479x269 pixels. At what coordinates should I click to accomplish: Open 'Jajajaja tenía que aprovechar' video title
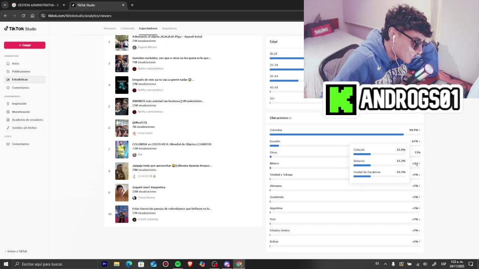point(172,166)
